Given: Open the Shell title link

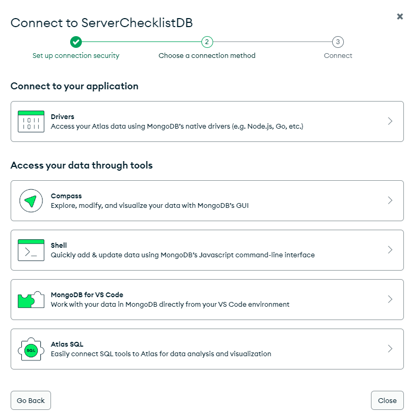Looking at the screenshot, I should [x=58, y=246].
